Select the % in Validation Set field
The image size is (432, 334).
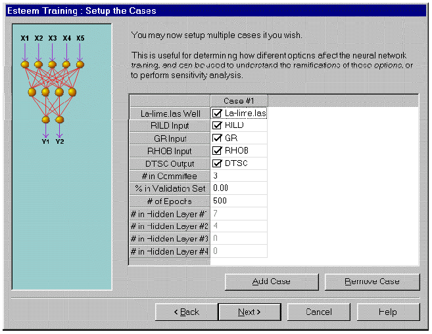[239, 188]
